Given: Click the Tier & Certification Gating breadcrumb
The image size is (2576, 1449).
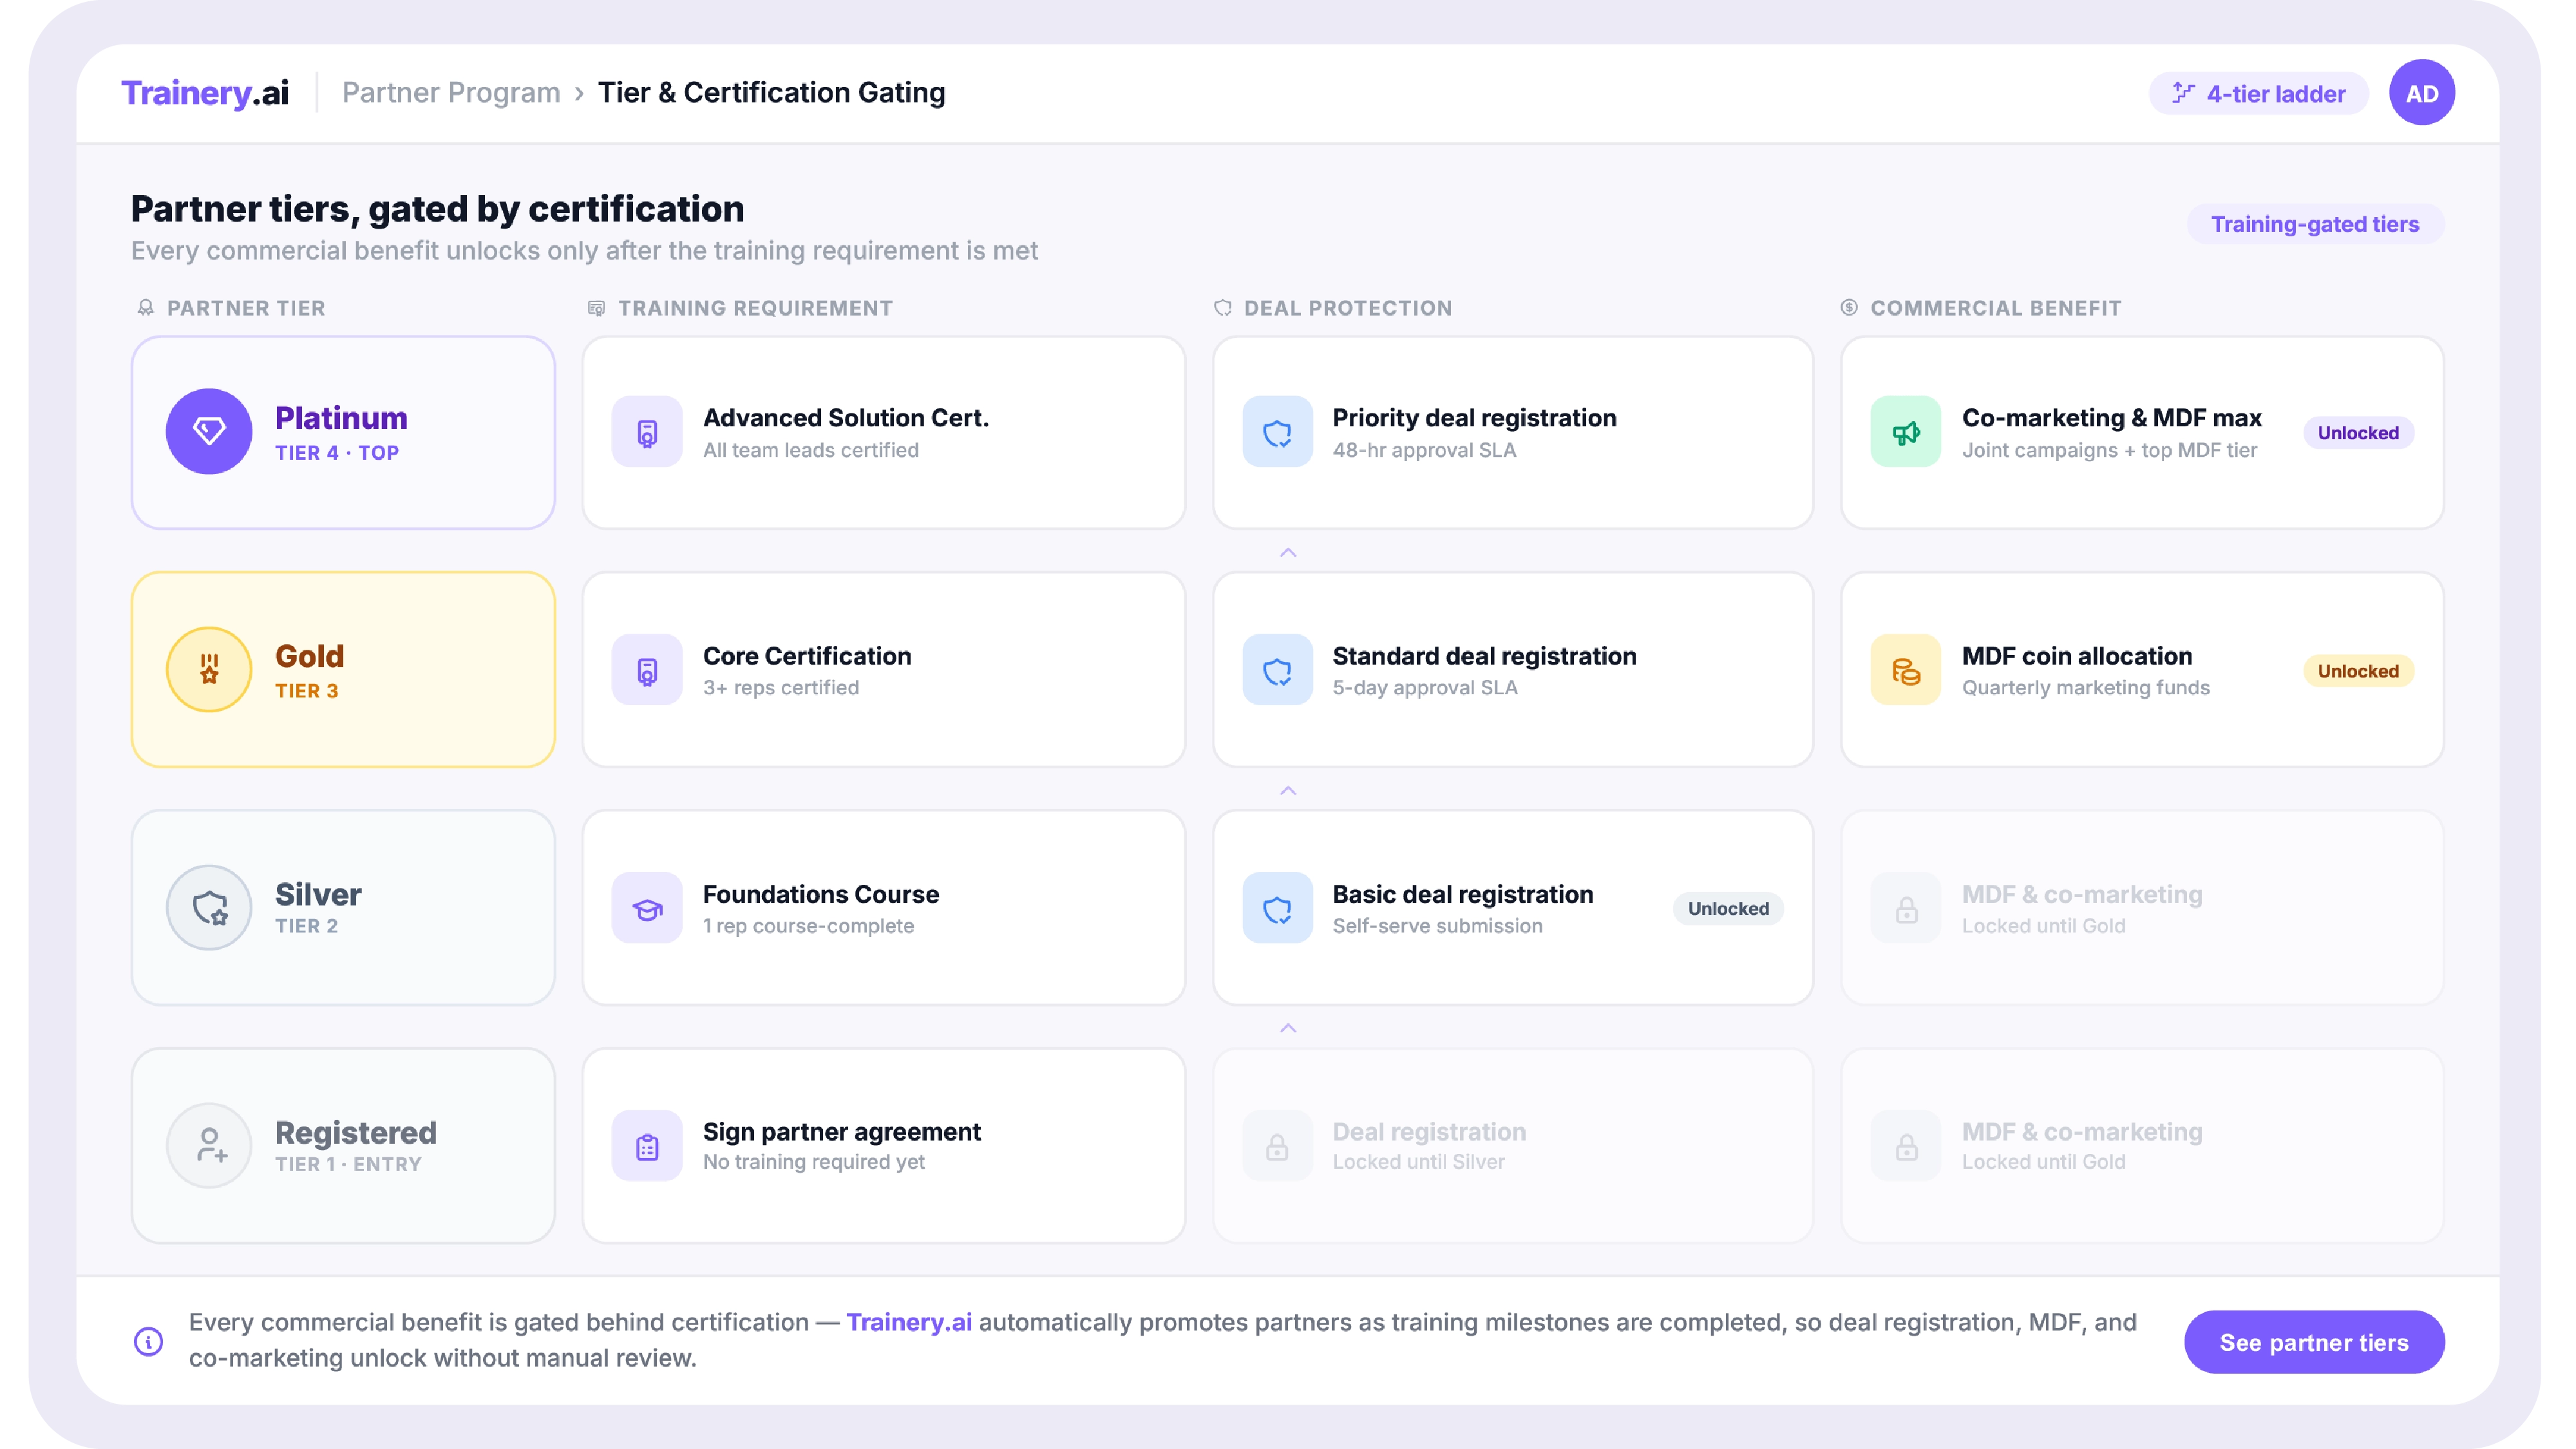Looking at the screenshot, I should click(x=771, y=93).
